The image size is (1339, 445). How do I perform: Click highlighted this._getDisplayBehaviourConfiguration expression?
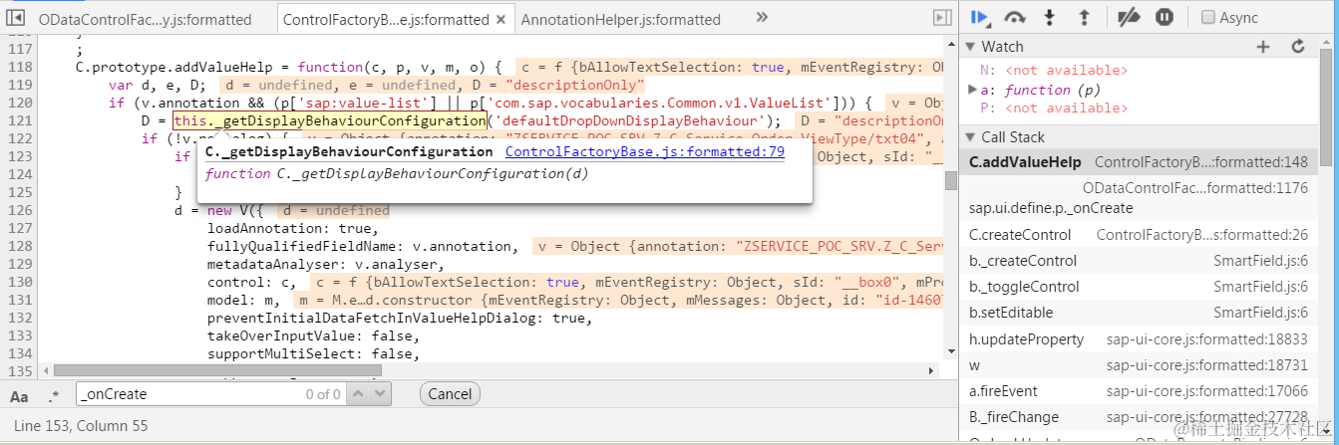tap(329, 120)
